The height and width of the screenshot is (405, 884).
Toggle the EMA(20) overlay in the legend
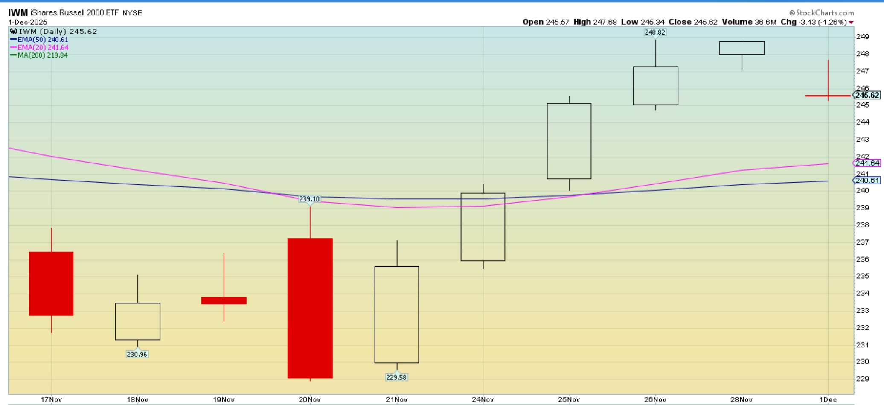point(39,47)
